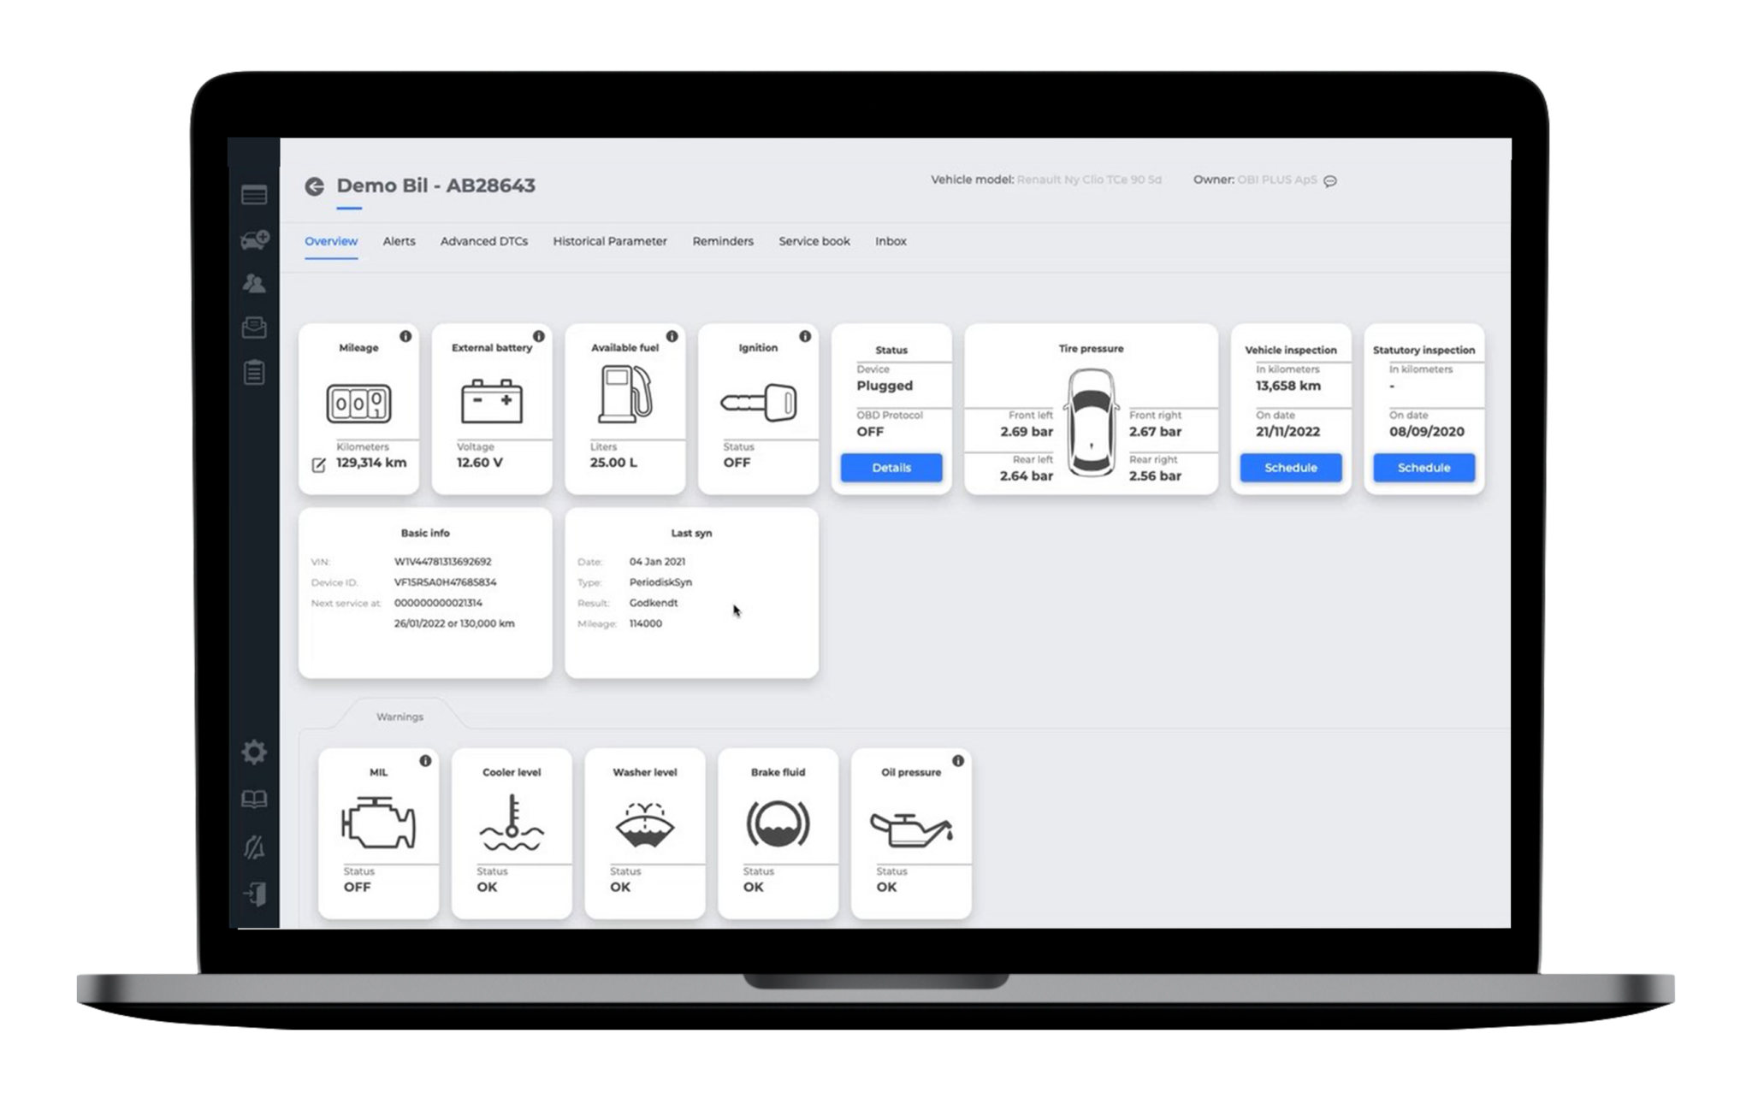Click the clipboard sidebar icon
This screenshot has height=1098, width=1752.
pos(254,373)
